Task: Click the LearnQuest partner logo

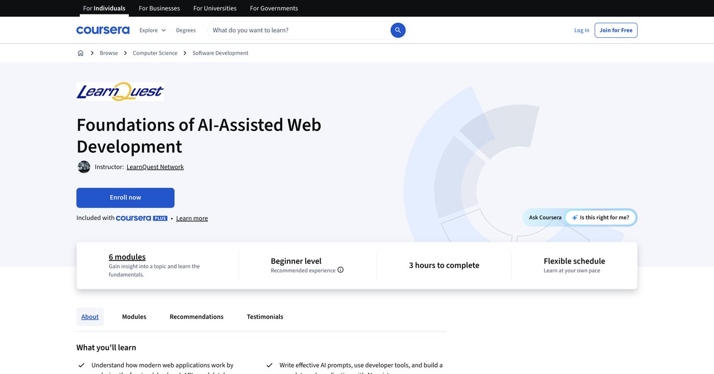Action: [120, 92]
